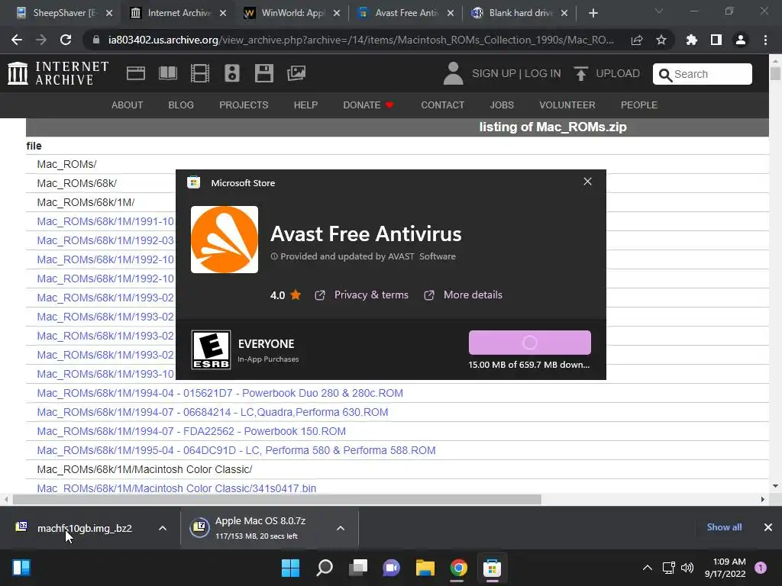Viewport: 782px width, 586px height.
Task: Click the horizontal scrollbar thumb
Action: coord(276,499)
